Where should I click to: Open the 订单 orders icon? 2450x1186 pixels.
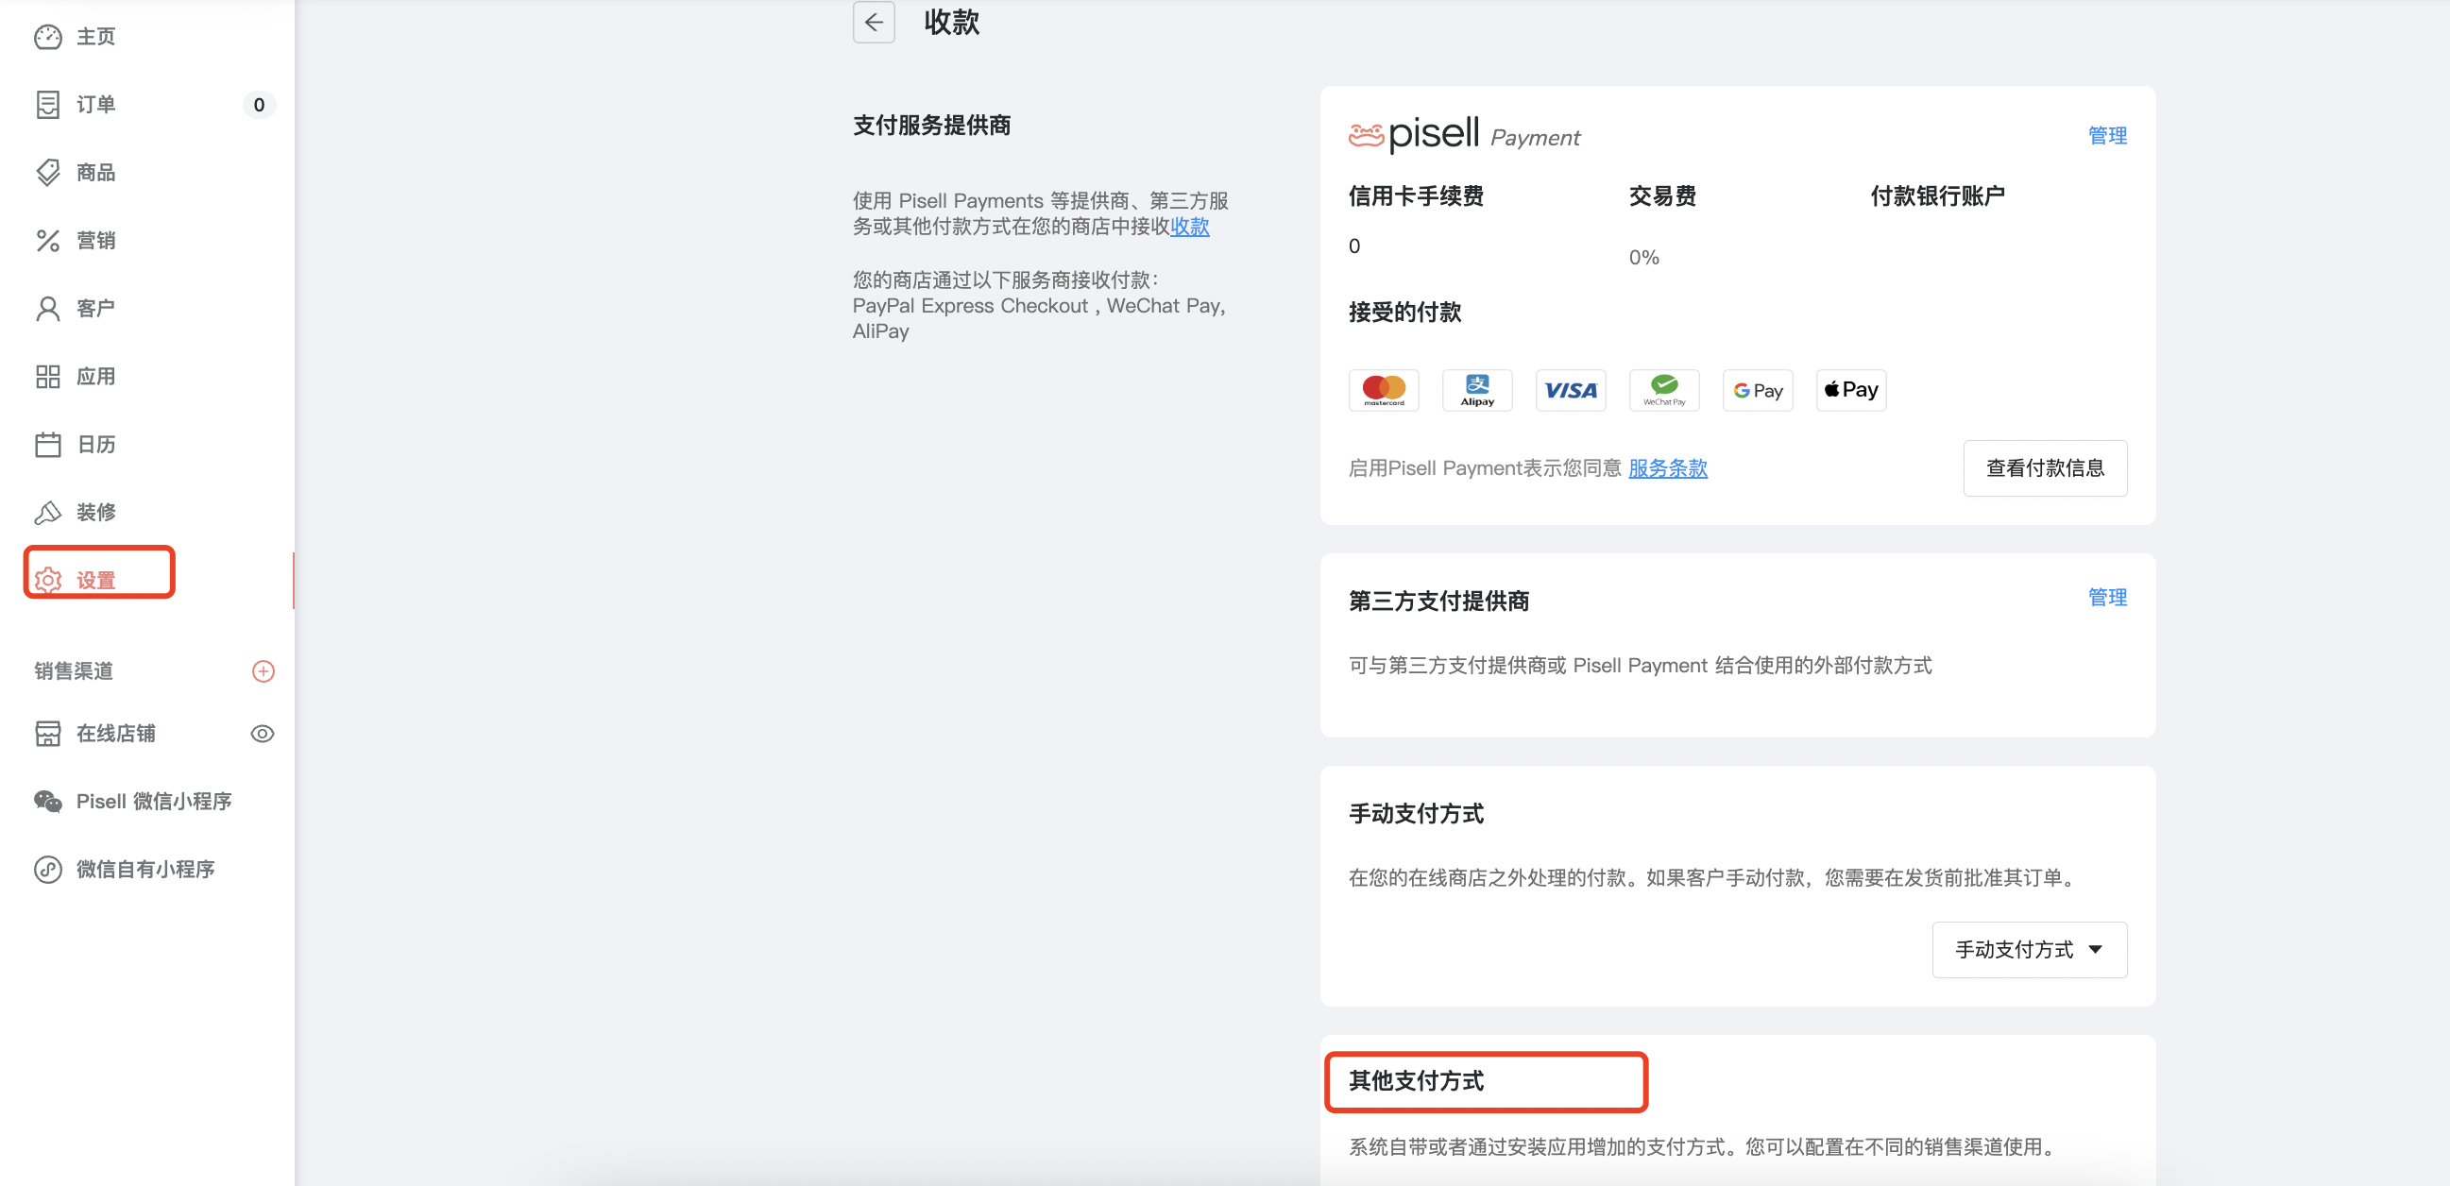47,105
